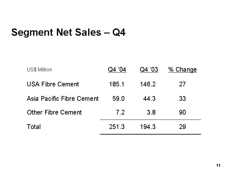Image resolution: width=225 pixels, height=169 pixels.
Task: Click the 'Segment Net Sales – Q4' title
Action: pyautogui.click(x=68, y=33)
